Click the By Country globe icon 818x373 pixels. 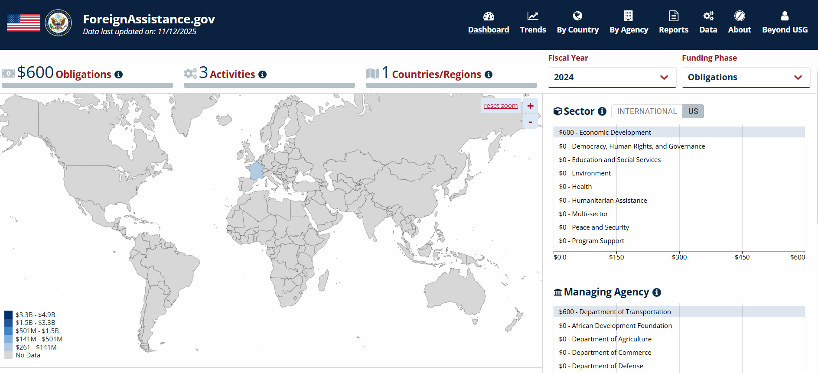pos(577,16)
